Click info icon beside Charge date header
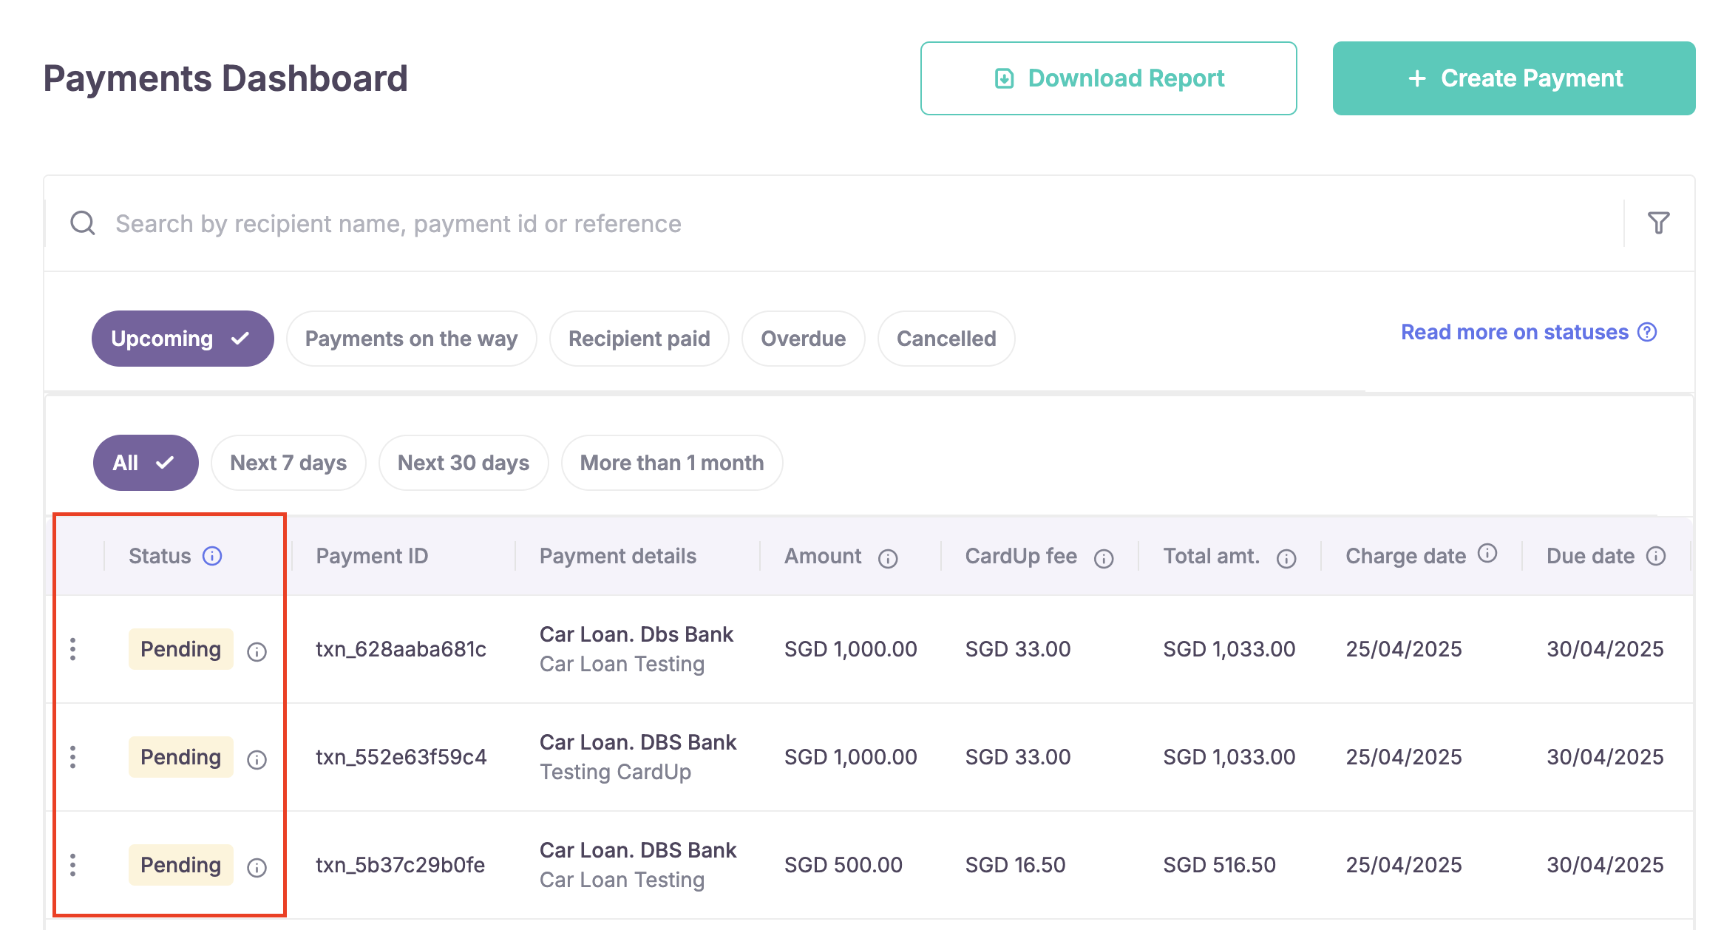This screenshot has width=1721, height=930. coord(1487,553)
